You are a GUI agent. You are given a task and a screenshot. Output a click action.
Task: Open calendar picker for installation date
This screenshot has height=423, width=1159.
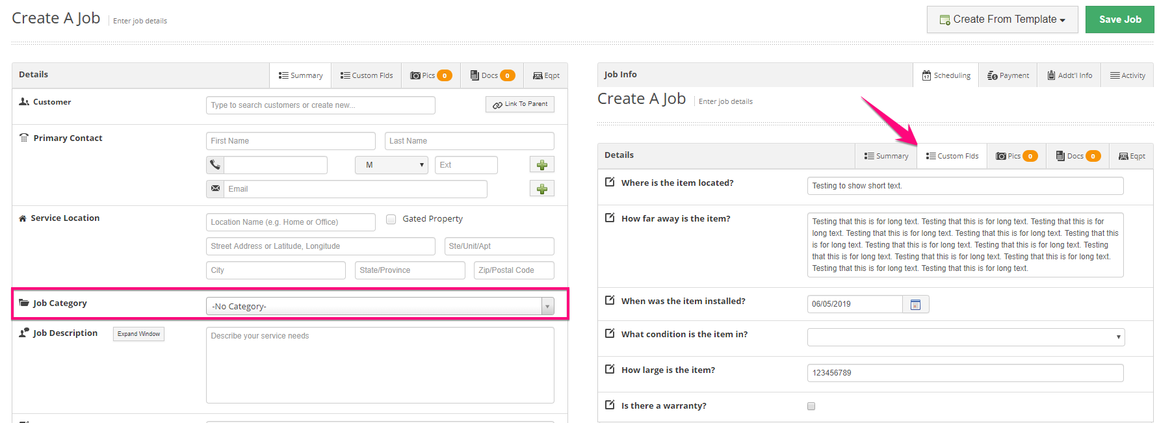[x=915, y=304]
